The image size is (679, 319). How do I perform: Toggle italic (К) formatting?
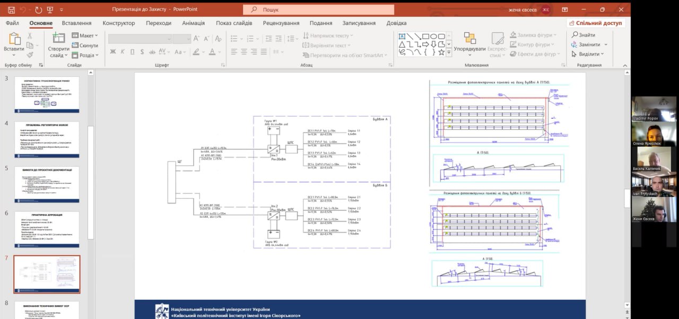(123, 51)
